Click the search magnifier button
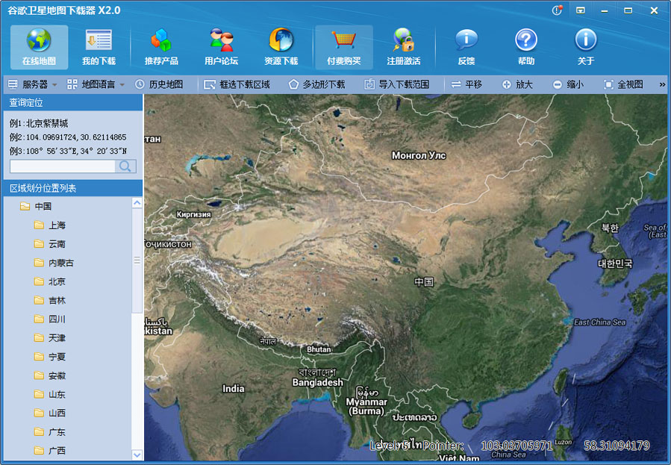The image size is (671, 465). [x=126, y=166]
